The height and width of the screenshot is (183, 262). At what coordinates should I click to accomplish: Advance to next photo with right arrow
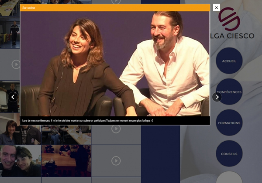pyautogui.click(x=217, y=97)
